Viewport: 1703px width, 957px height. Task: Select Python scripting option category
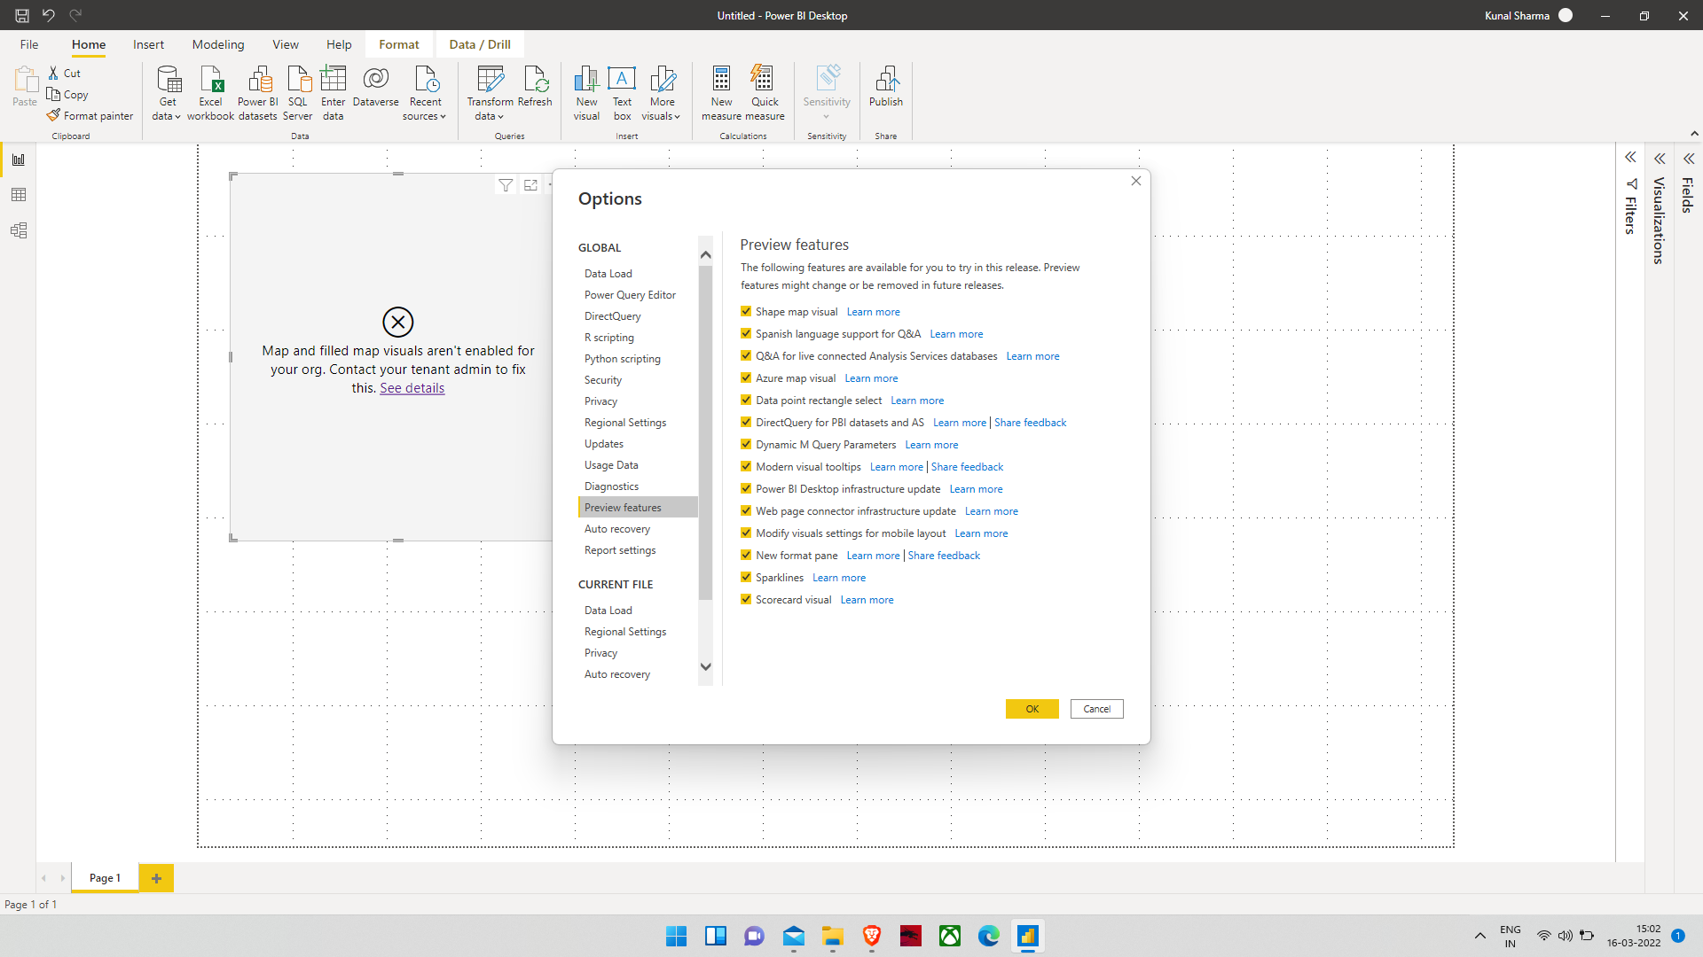click(x=623, y=359)
